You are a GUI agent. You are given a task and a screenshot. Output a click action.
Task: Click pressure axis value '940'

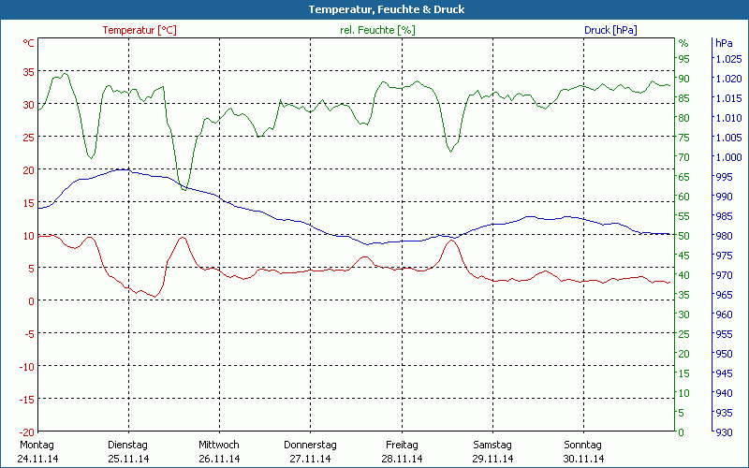tap(724, 393)
